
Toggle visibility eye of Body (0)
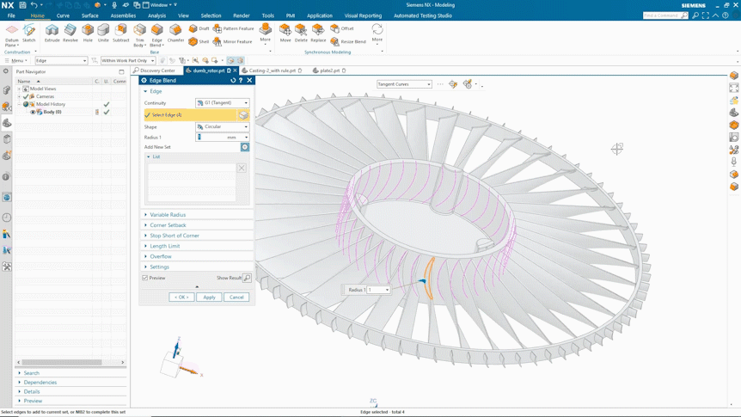click(33, 112)
